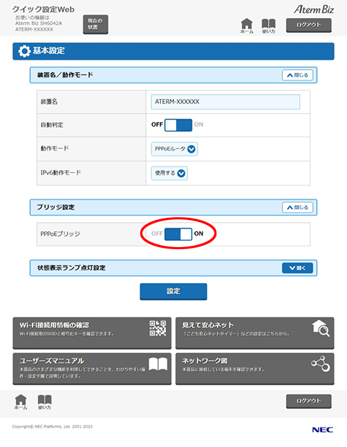The image size is (347, 447).
Task: Open Wi-Fi接続用情報の確認 card
Action: [x=92, y=333]
